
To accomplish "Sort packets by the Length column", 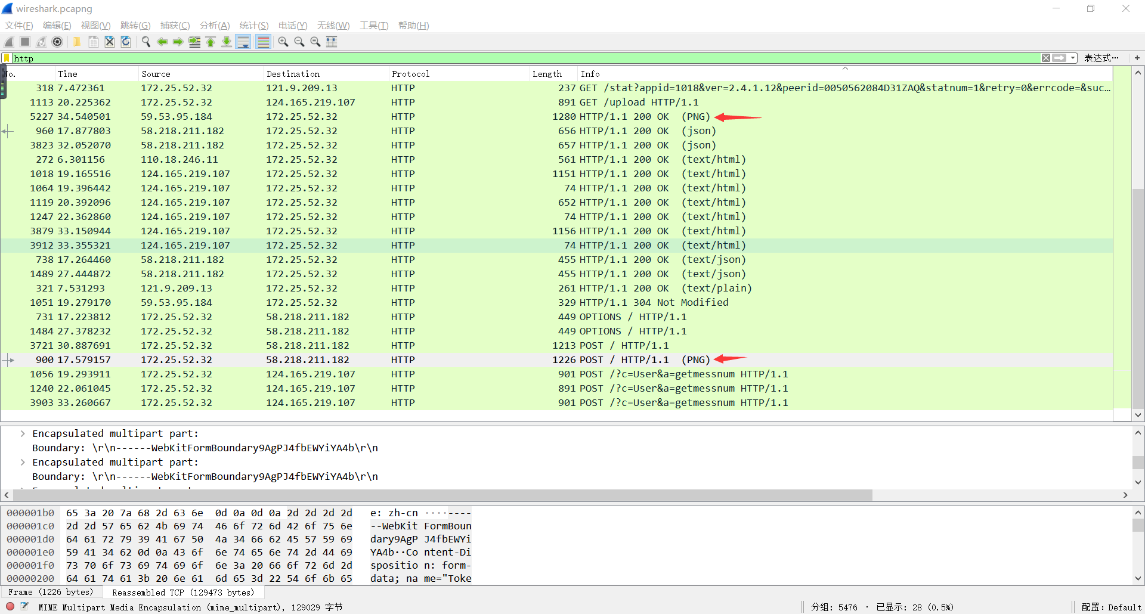I will [x=554, y=74].
